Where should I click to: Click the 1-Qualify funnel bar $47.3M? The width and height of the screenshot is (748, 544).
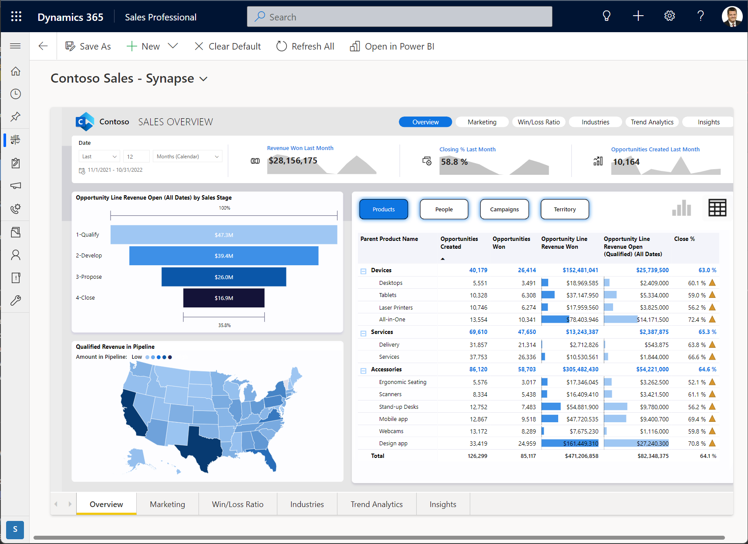(224, 235)
